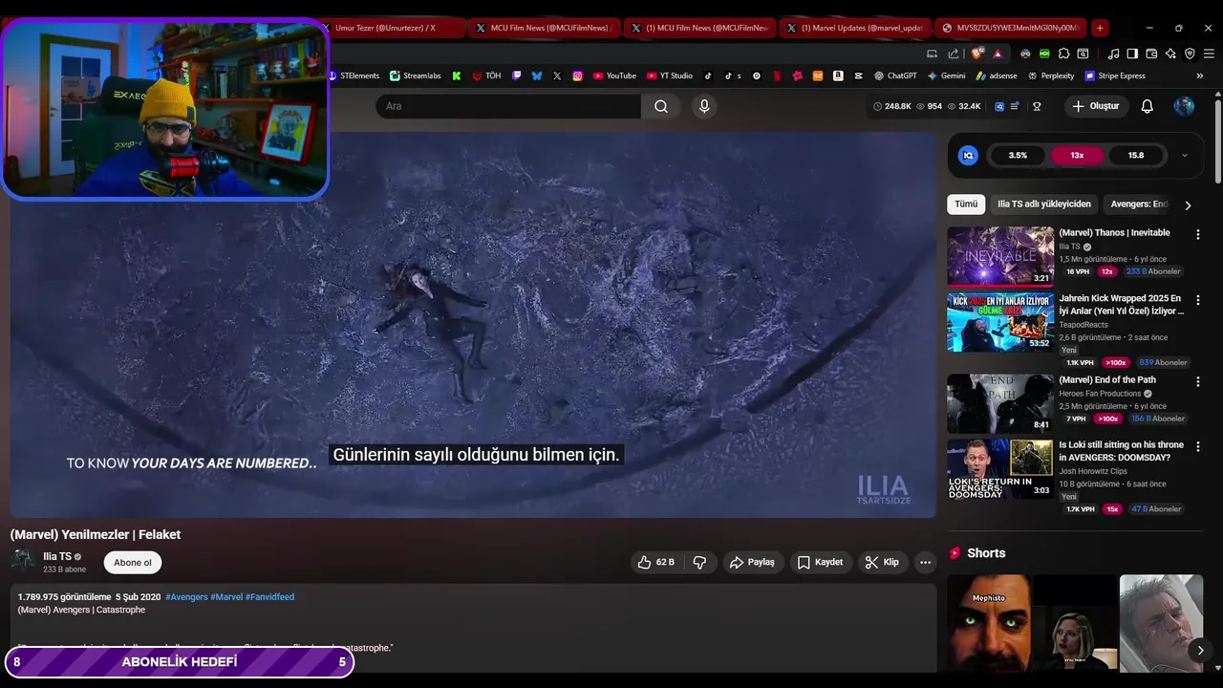Open the Twitch bookmark icon

(x=516, y=75)
